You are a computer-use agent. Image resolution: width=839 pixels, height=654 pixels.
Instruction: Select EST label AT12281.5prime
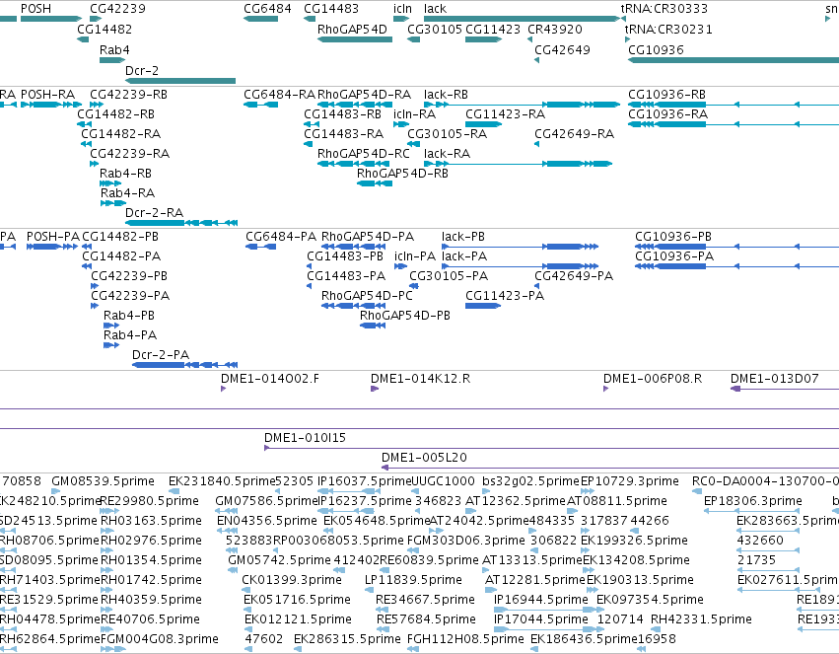pos(535,580)
